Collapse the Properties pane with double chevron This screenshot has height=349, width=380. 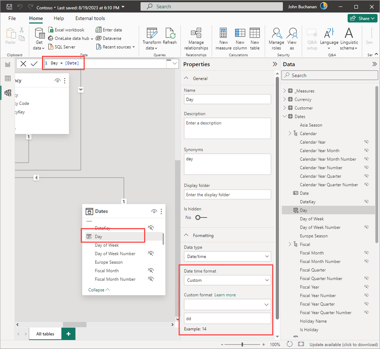click(275, 64)
